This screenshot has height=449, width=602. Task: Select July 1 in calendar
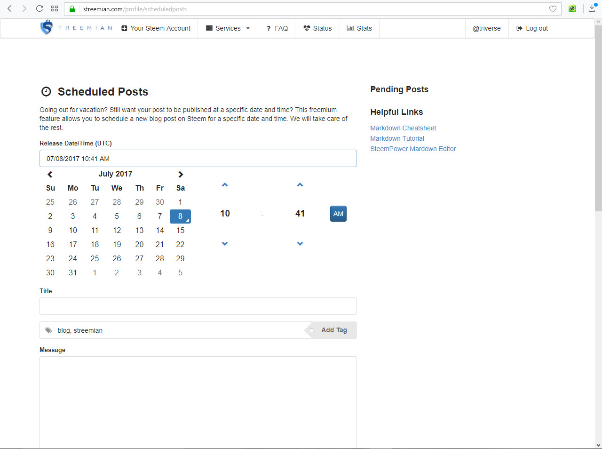tap(180, 202)
